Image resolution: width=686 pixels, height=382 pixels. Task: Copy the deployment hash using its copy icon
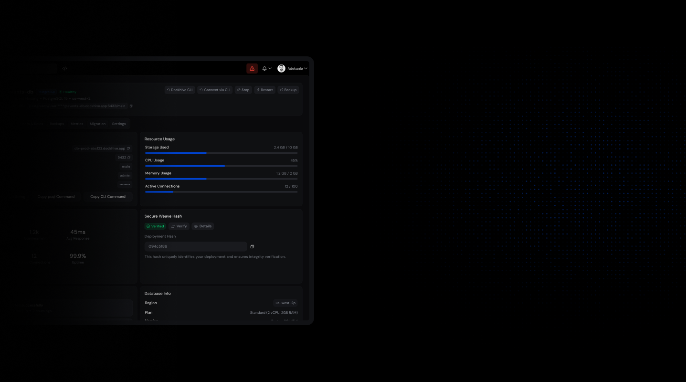252,246
